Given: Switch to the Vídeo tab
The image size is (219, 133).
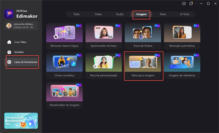Looking at the screenshot, I should (98, 14).
